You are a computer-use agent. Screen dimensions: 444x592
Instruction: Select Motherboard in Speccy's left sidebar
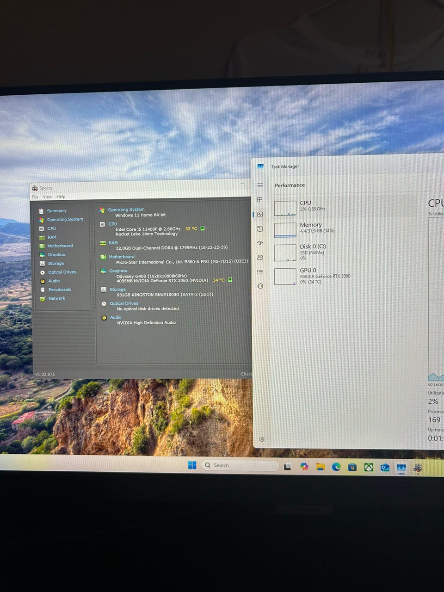point(60,246)
